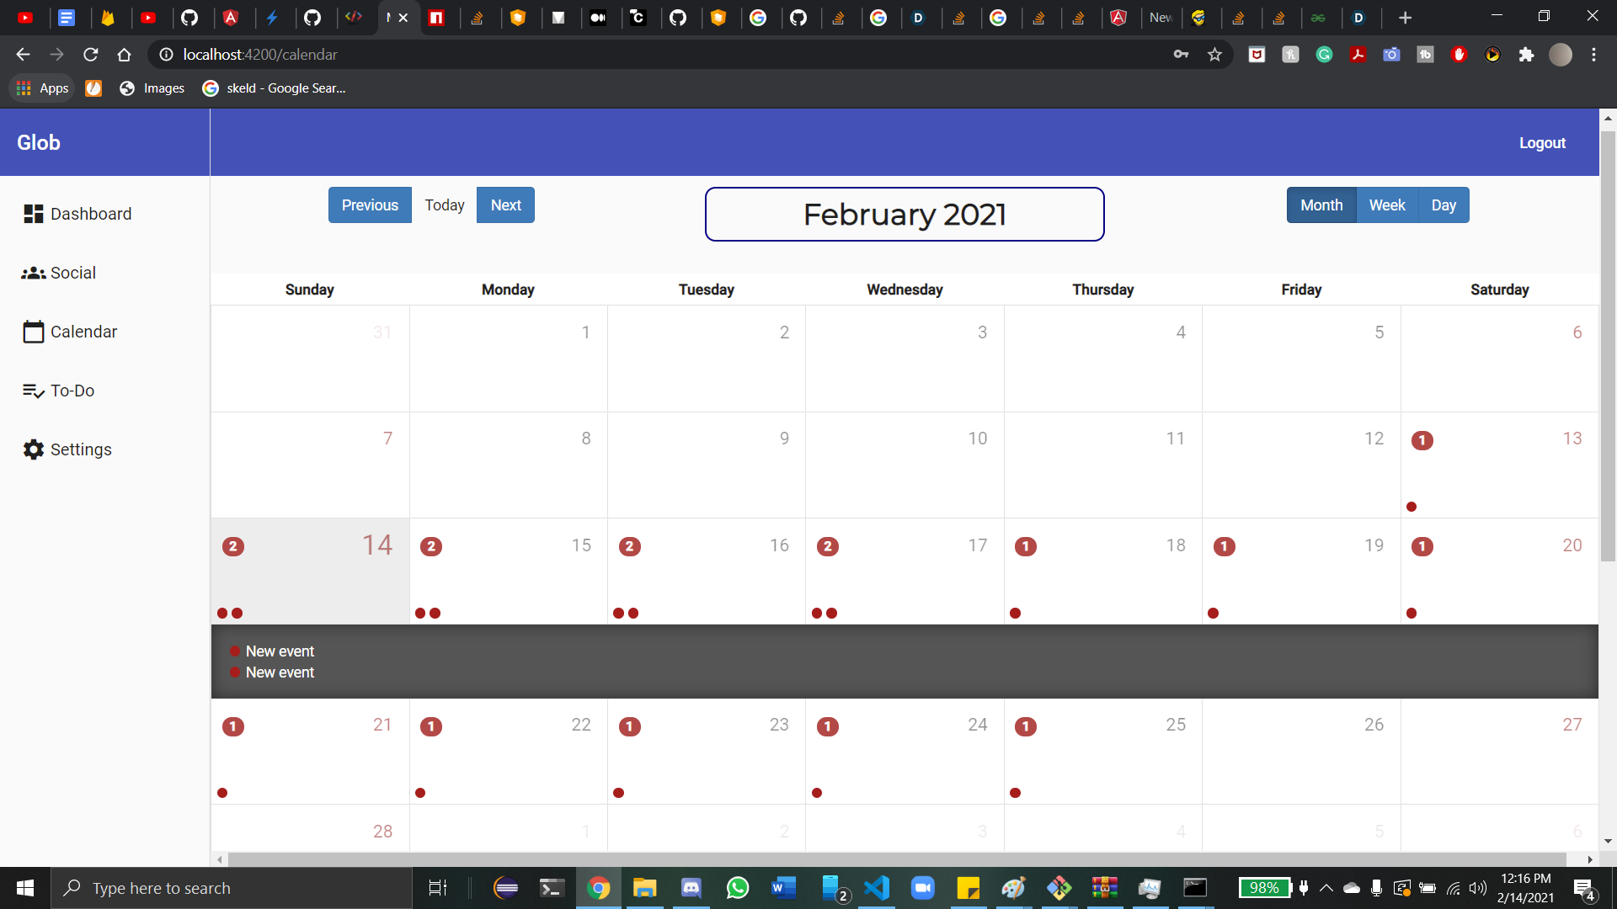Click the Dashboard grid icon in sidebar

coord(34,214)
